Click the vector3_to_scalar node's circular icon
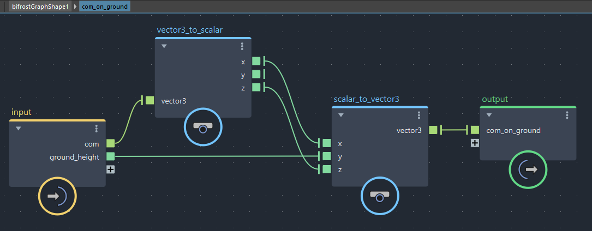 pyautogui.click(x=202, y=127)
